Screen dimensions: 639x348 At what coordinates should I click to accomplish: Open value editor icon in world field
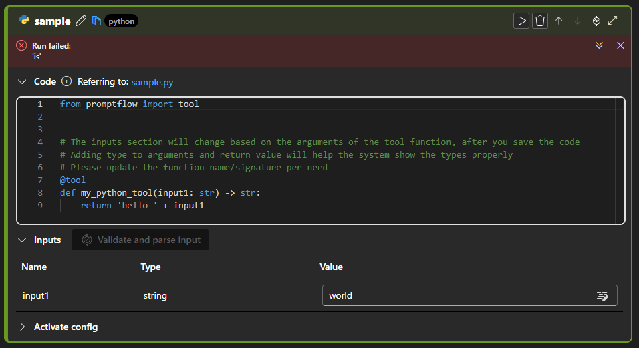pyautogui.click(x=602, y=296)
